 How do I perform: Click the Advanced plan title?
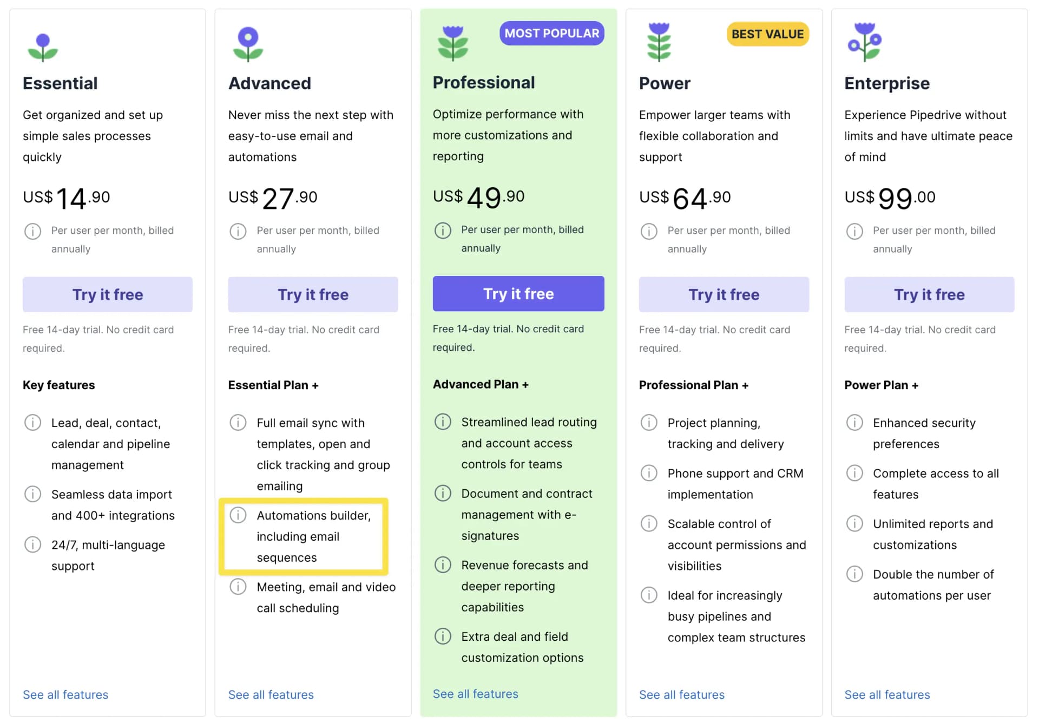click(269, 83)
